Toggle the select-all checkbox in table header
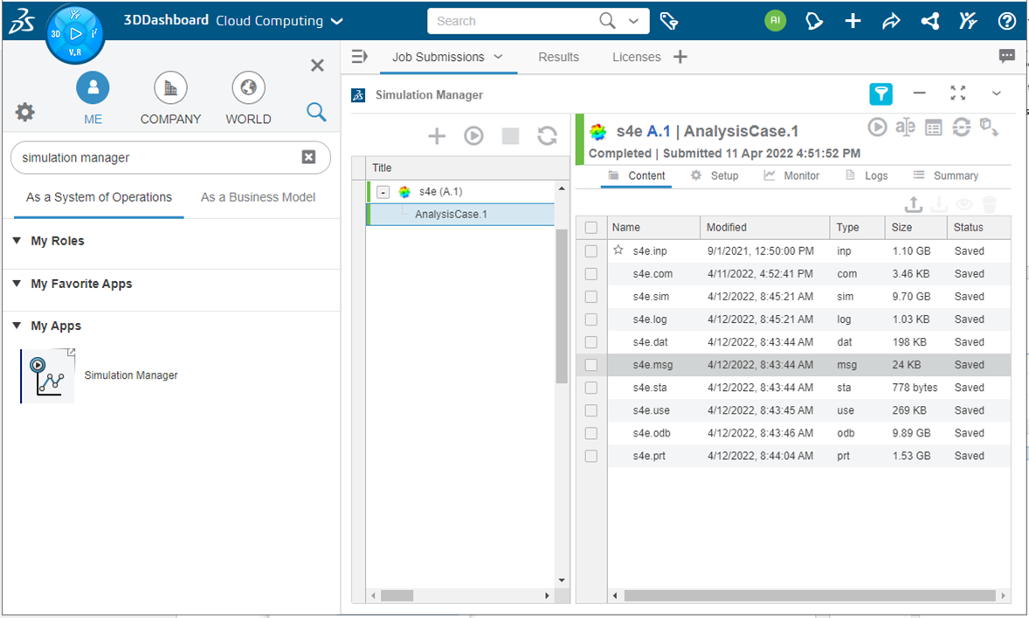The width and height of the screenshot is (1029, 618). click(591, 228)
